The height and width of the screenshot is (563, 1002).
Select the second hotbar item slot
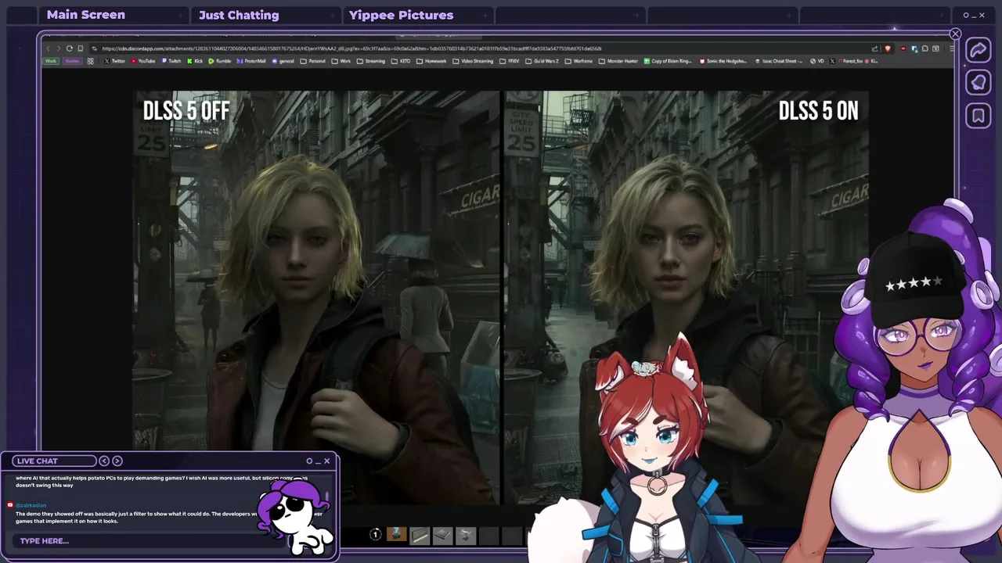pyautogui.click(x=420, y=535)
